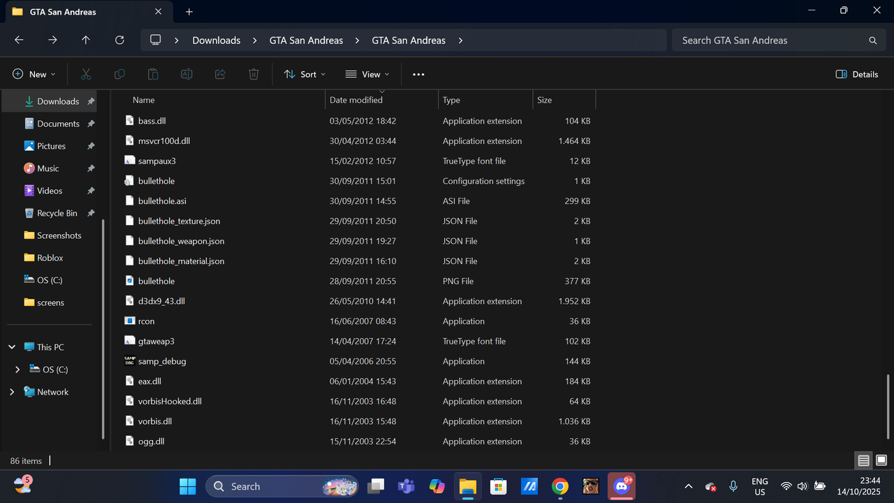Viewport: 894px width, 503px height.
Task: Open Google Chrome from the taskbar
Action: pyautogui.click(x=559, y=486)
